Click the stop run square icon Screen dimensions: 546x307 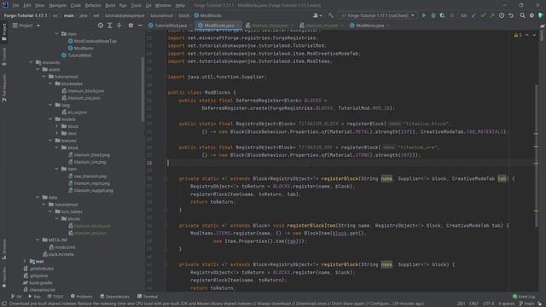[452, 15]
